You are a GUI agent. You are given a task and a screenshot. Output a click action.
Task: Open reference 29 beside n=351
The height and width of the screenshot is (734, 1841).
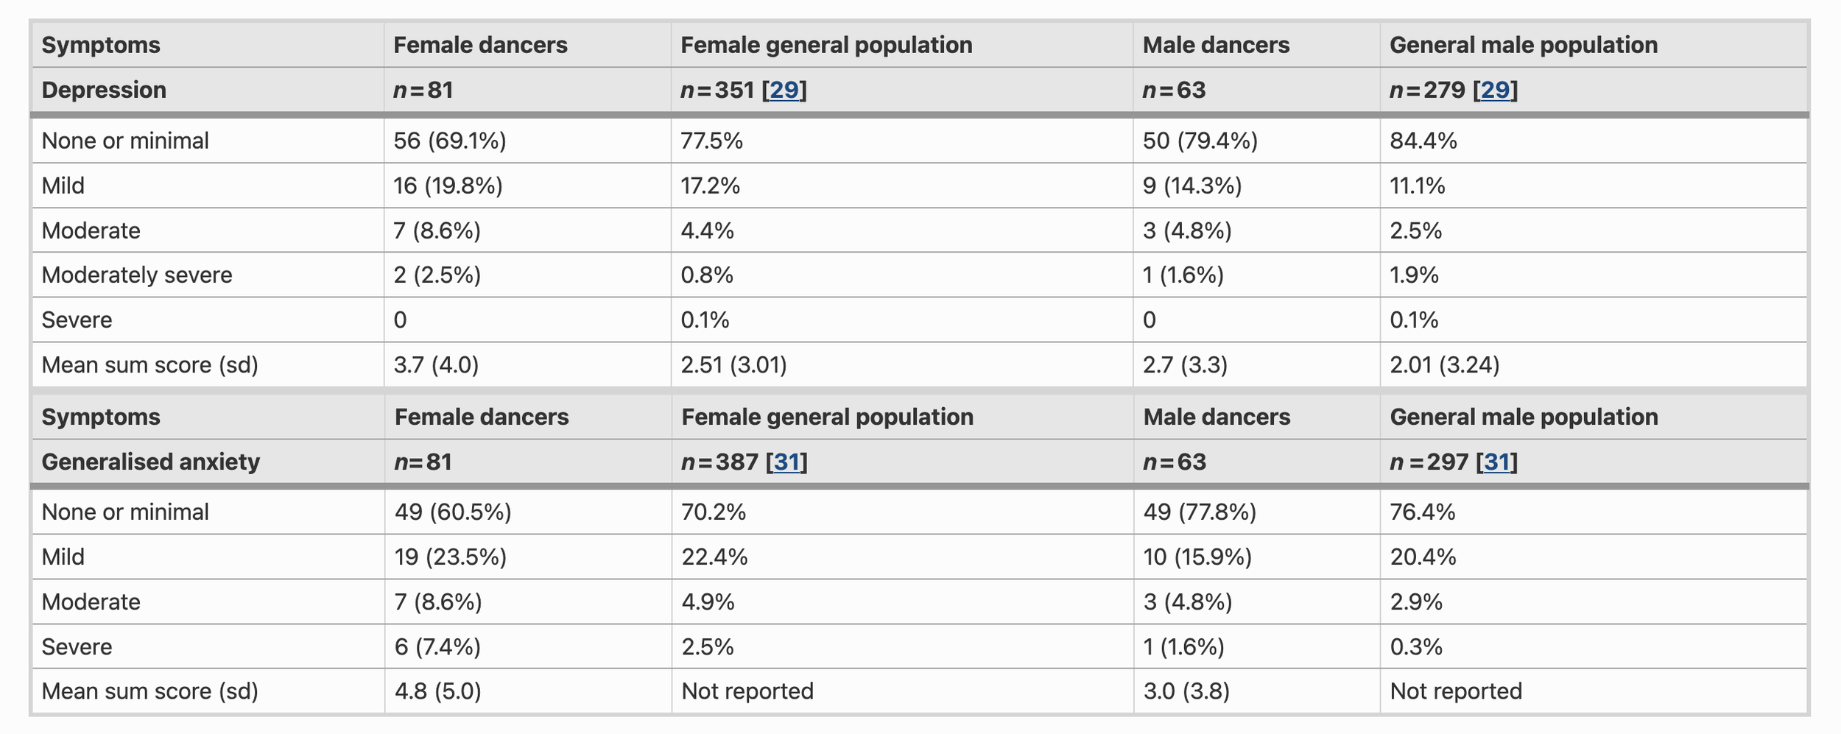pos(784,90)
